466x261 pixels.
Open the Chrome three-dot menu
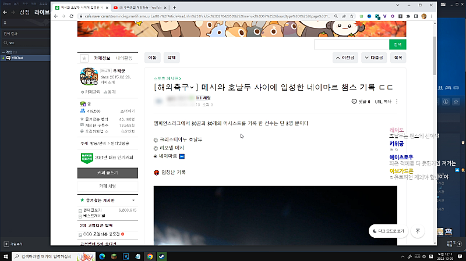[432, 16]
